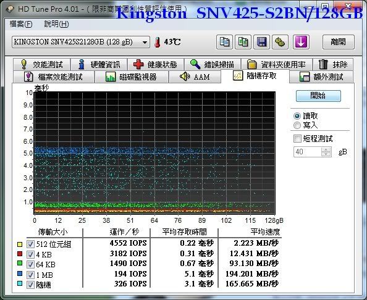Switch to the 健康狀態 tab

pyautogui.click(x=156, y=64)
